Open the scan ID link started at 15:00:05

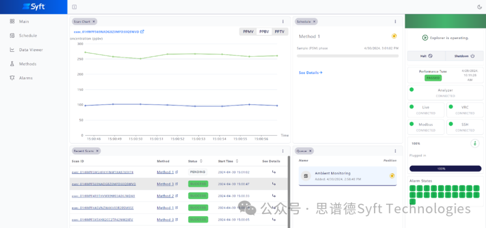(102, 219)
